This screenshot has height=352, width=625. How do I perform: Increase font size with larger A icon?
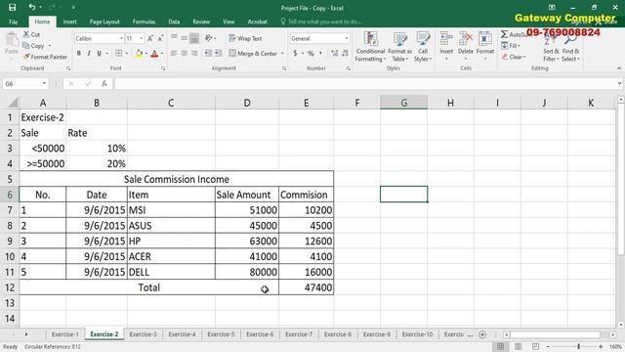click(x=150, y=38)
